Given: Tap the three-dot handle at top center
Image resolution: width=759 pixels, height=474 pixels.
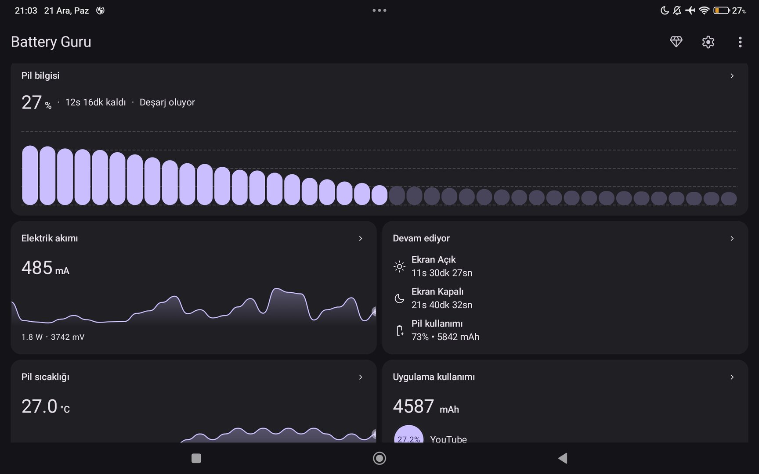Looking at the screenshot, I should [379, 11].
